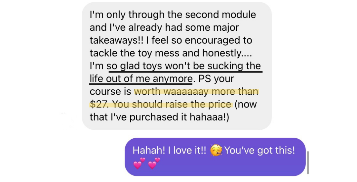The image size is (357, 182).
Task: Click the "and I've already had some major" line
Action: (x=164, y=27)
